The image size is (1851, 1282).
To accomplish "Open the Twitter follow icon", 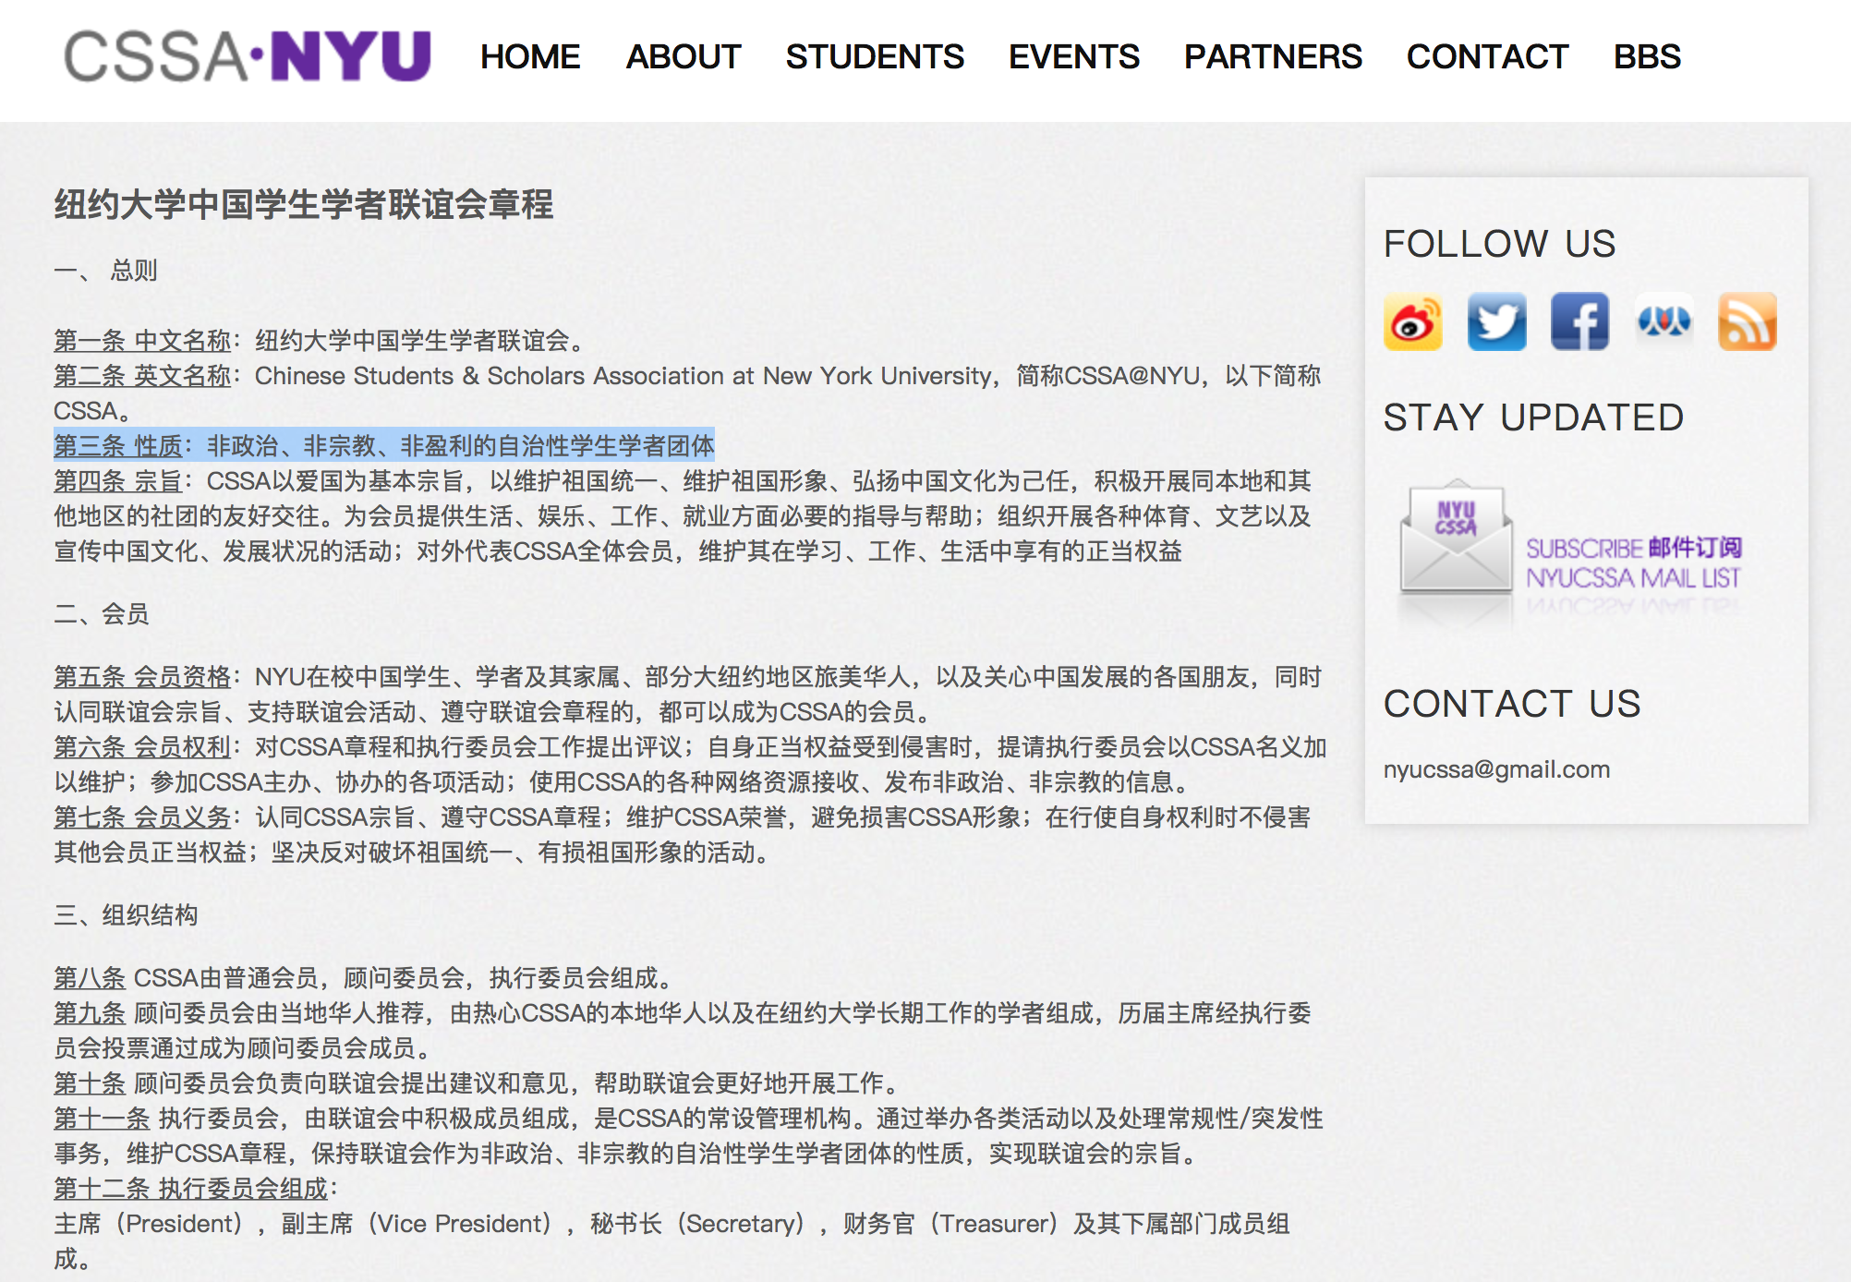I will click(x=1496, y=322).
